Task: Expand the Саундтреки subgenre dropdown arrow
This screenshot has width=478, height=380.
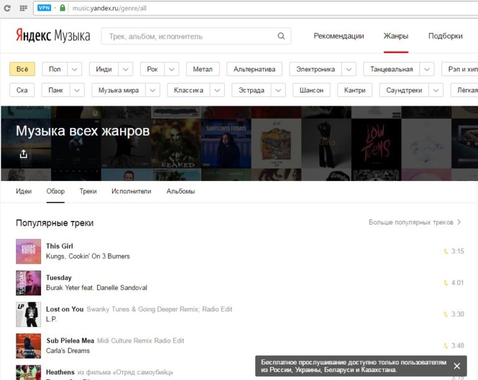Action: coord(436,90)
